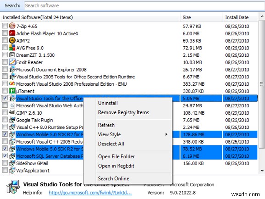
Task: Click the Foxit Reader icon
Action: tap(12, 62)
